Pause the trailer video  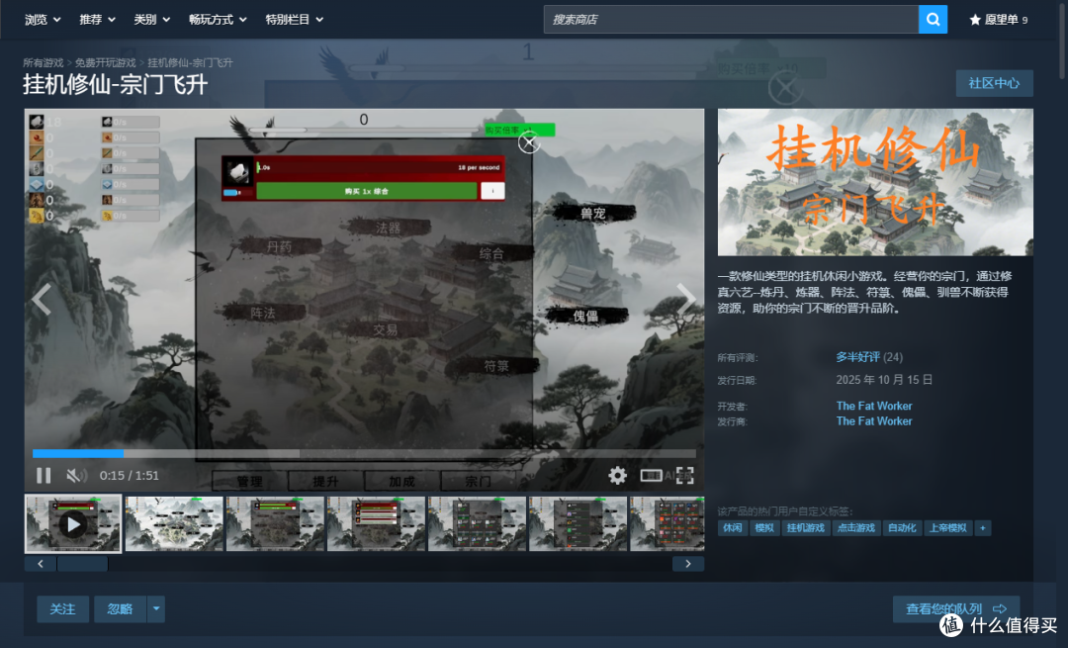(44, 476)
